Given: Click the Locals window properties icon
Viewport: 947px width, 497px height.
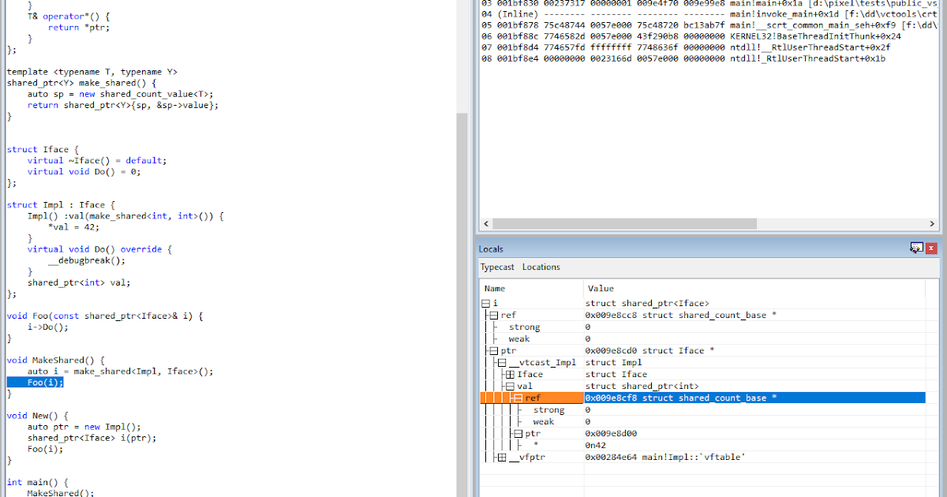Looking at the screenshot, I should 915,247.
